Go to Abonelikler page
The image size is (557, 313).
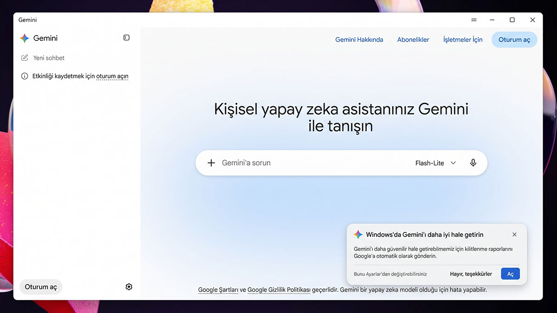[413, 40]
